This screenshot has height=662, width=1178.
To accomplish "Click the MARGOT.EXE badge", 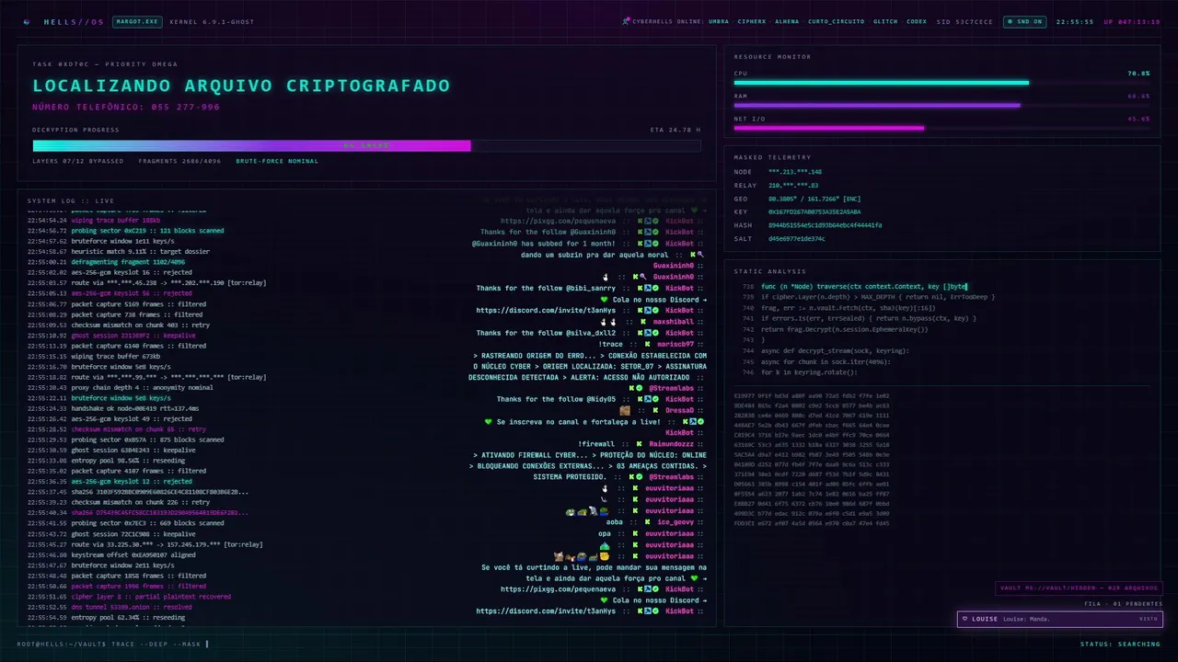I will tap(137, 21).
